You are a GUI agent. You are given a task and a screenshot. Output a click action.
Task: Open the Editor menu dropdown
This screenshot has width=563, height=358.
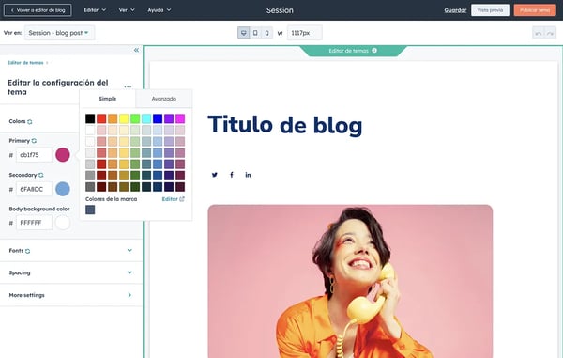(x=95, y=10)
